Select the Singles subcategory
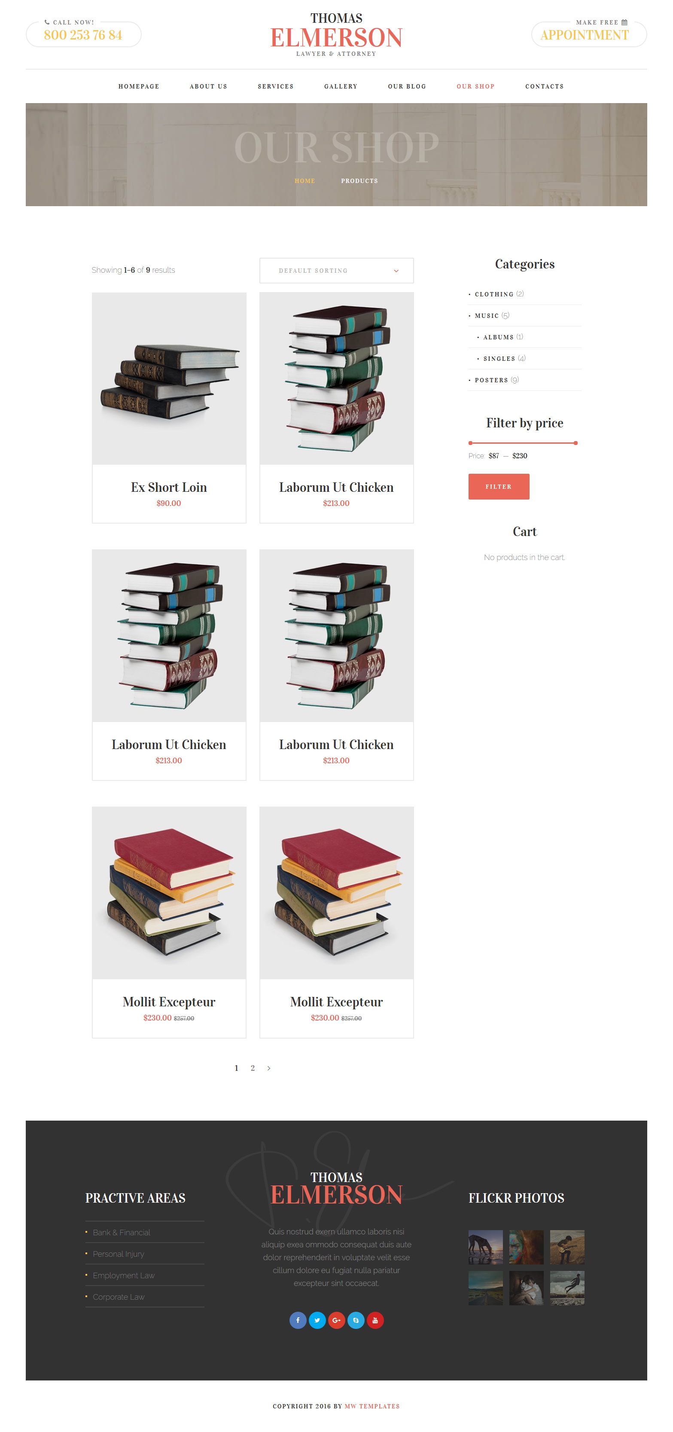 pos(499,359)
